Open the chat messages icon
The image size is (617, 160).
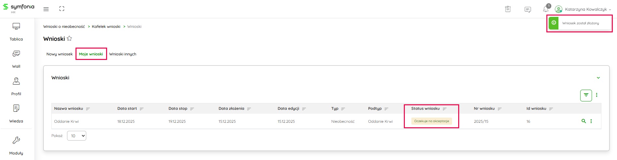point(528,9)
